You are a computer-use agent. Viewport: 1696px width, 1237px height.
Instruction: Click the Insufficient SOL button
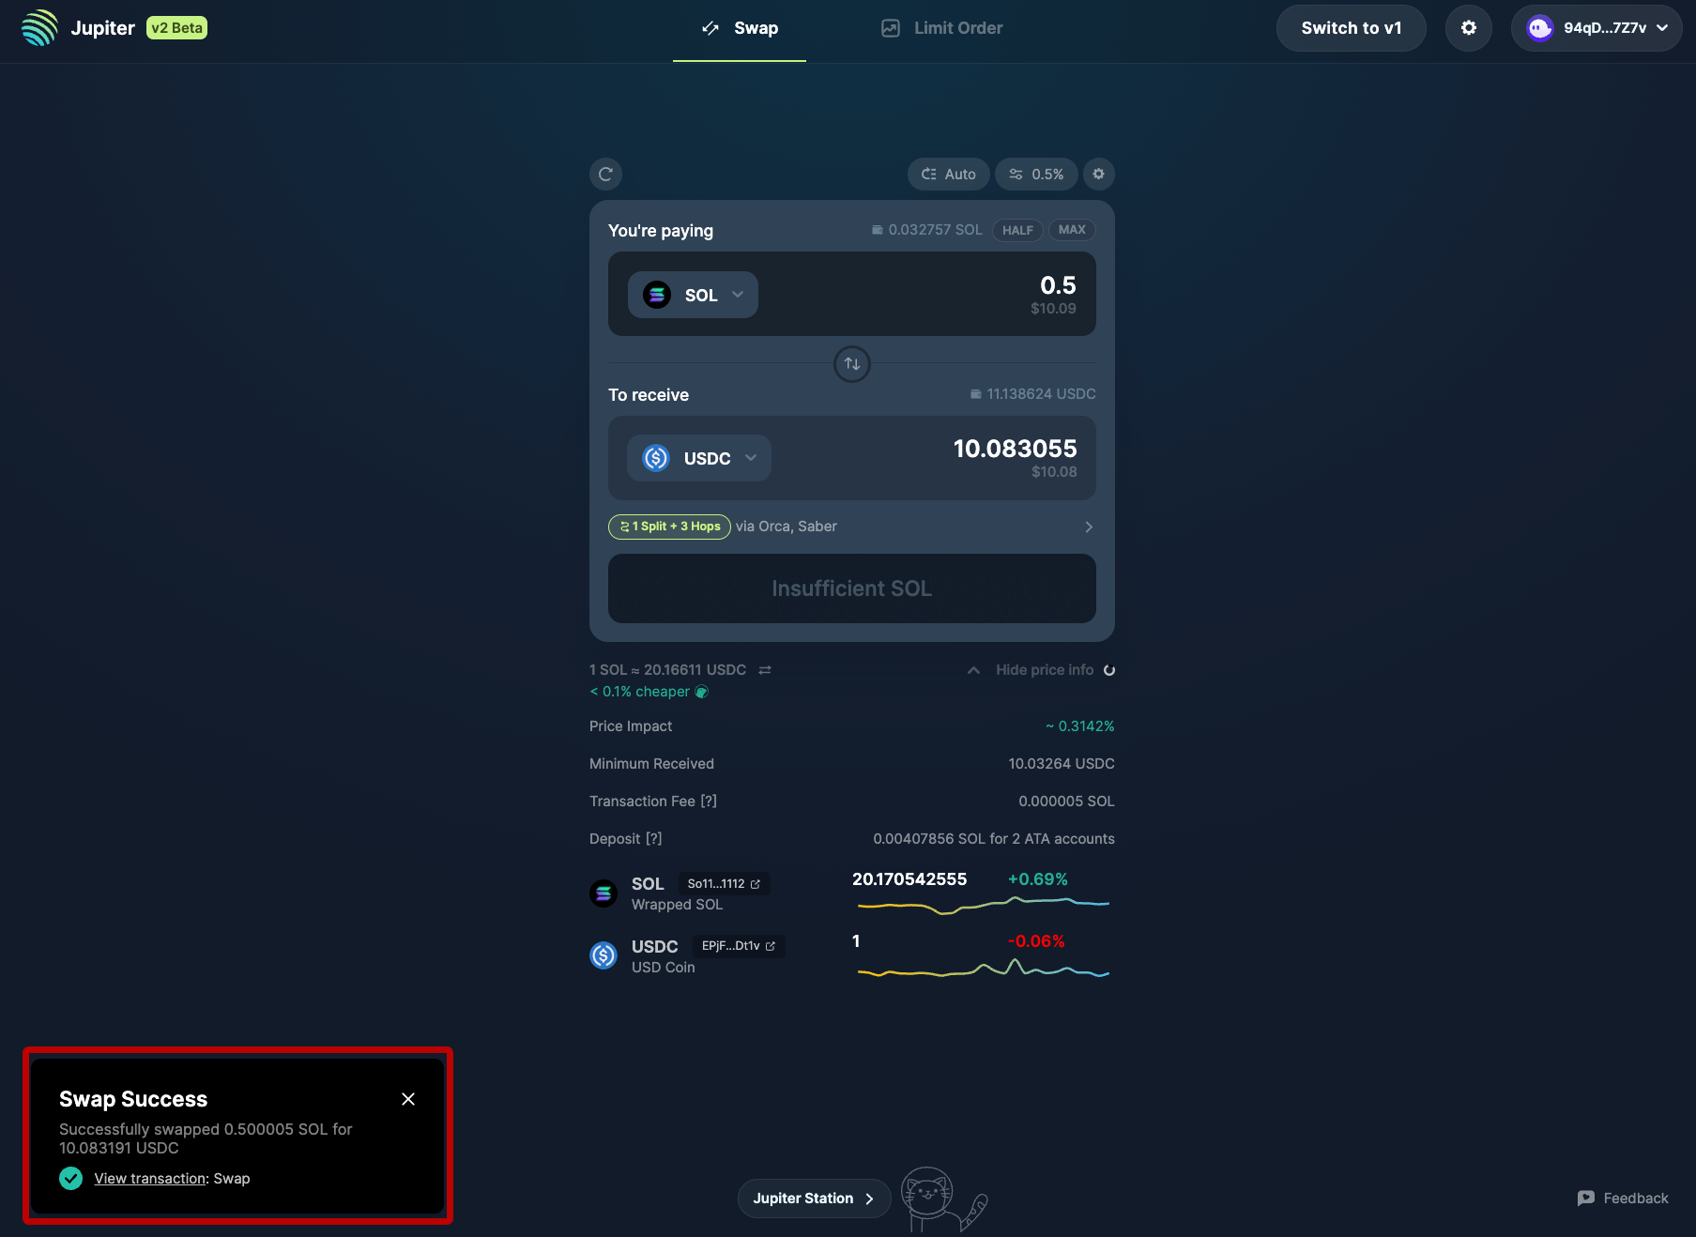click(852, 588)
